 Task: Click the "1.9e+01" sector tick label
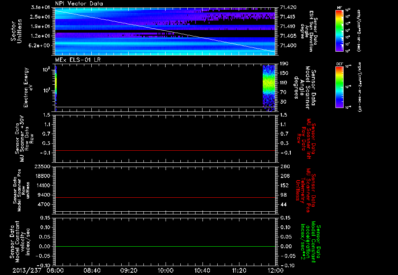(x=40, y=26)
